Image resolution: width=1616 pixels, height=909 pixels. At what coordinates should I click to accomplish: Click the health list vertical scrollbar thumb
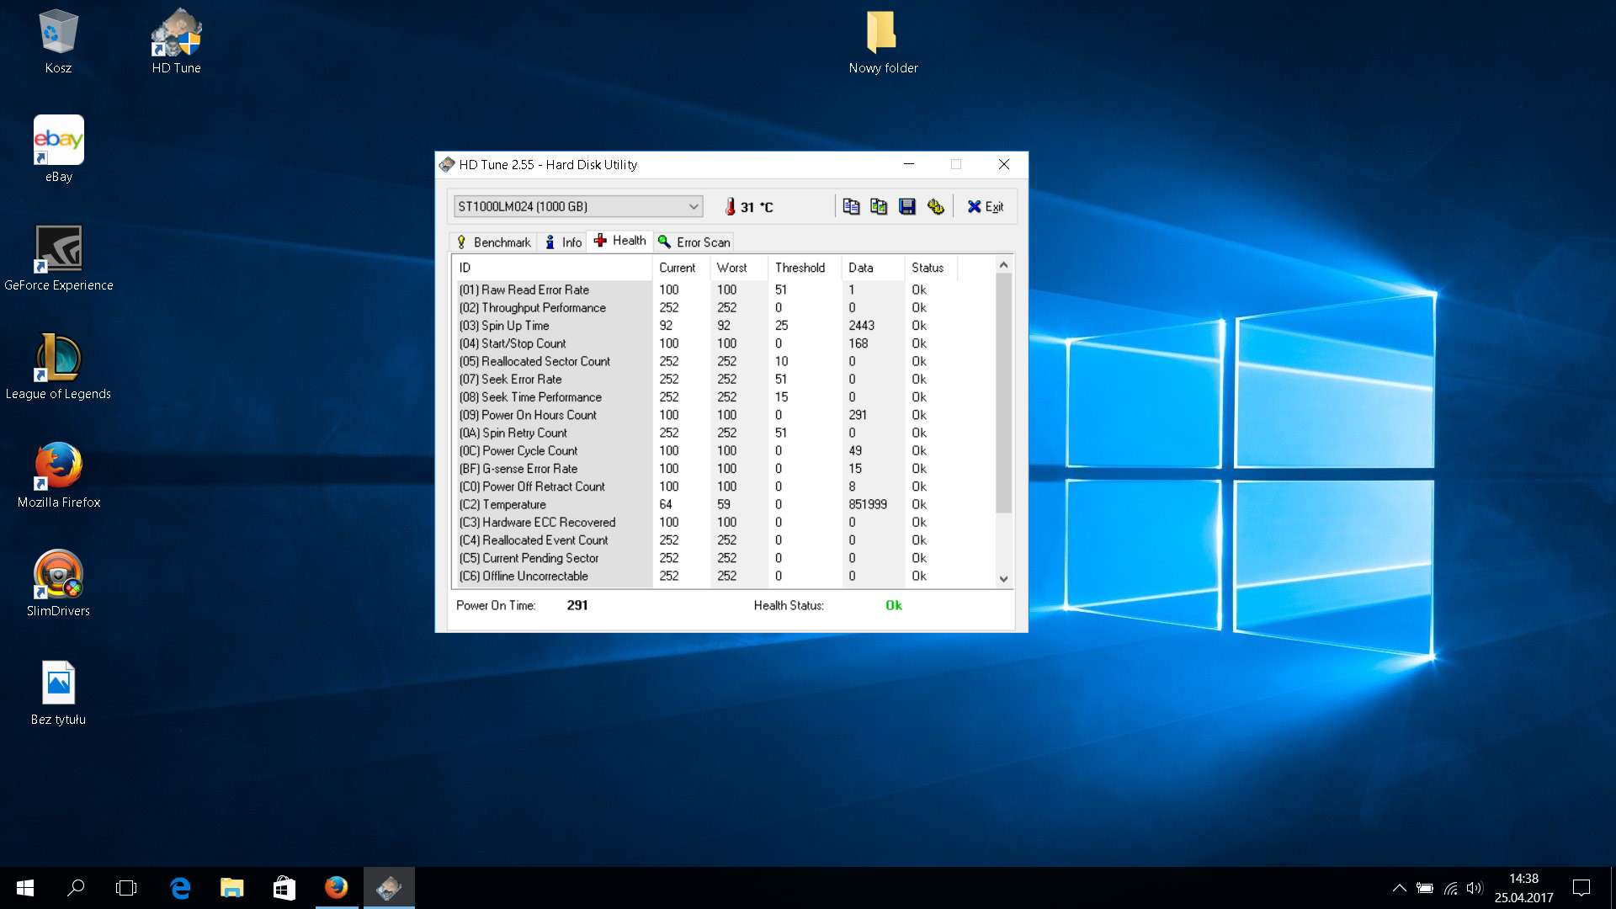pos(1003,393)
